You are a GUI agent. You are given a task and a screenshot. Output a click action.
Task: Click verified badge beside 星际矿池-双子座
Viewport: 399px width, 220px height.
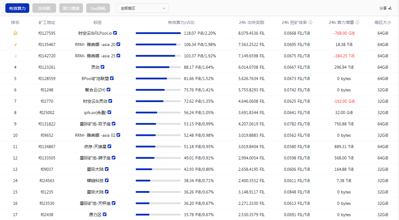tap(114, 124)
